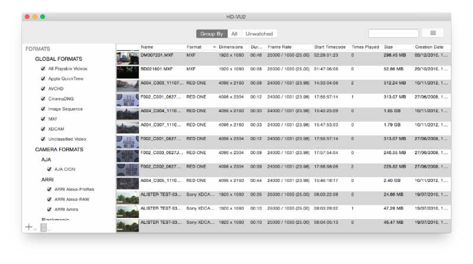Click the list view icon button

point(433,34)
